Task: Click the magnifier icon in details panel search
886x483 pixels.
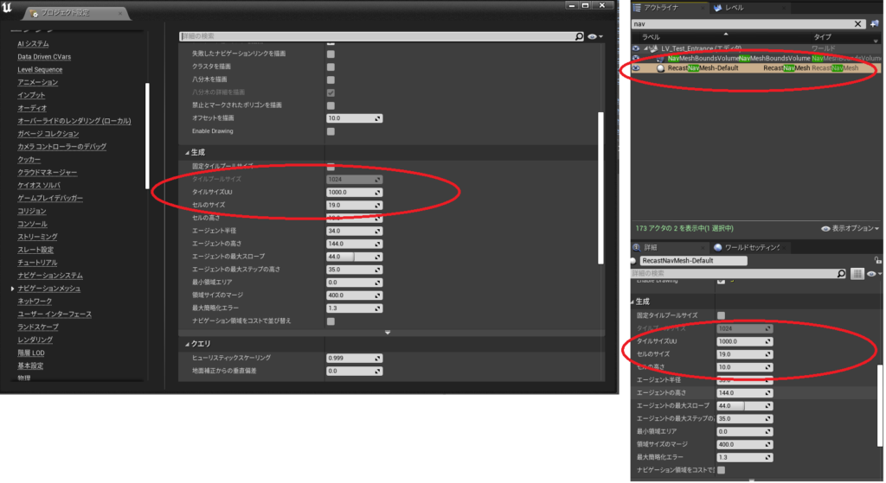Action: pyautogui.click(x=841, y=274)
